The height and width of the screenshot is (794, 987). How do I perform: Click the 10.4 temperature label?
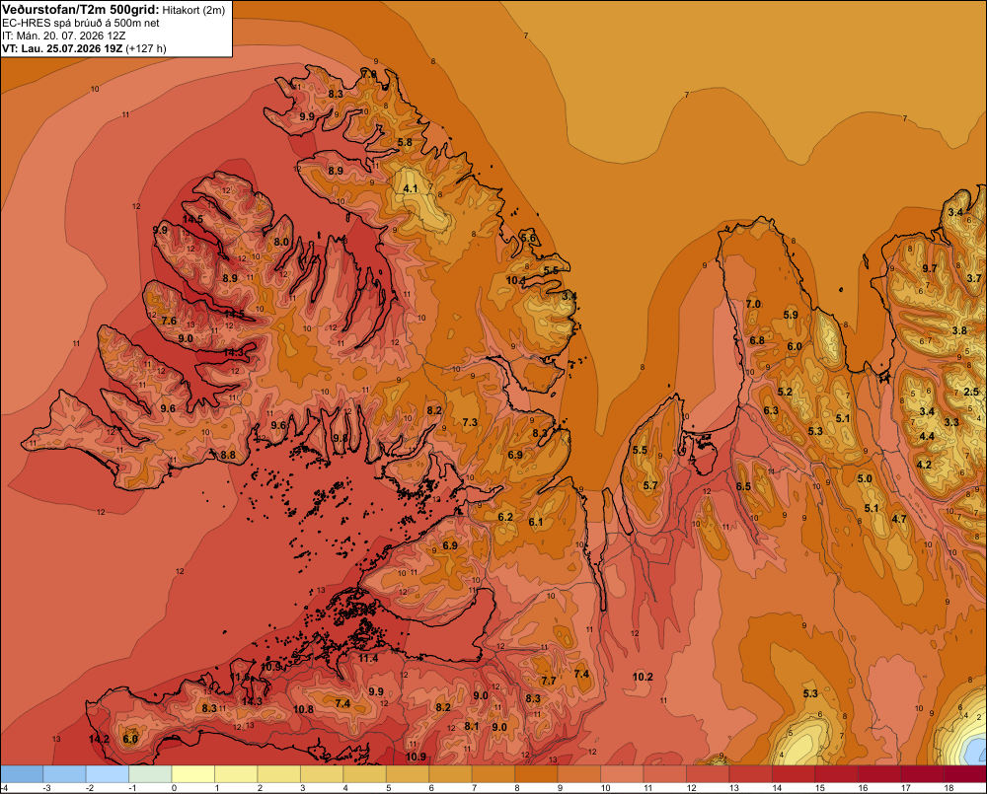pos(516,280)
